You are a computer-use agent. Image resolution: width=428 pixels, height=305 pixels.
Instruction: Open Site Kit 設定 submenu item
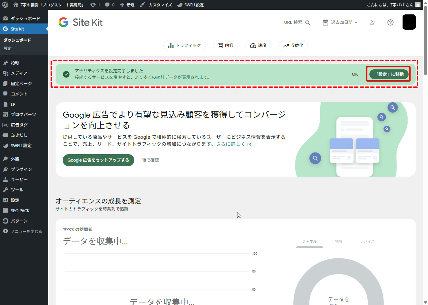click(x=8, y=48)
